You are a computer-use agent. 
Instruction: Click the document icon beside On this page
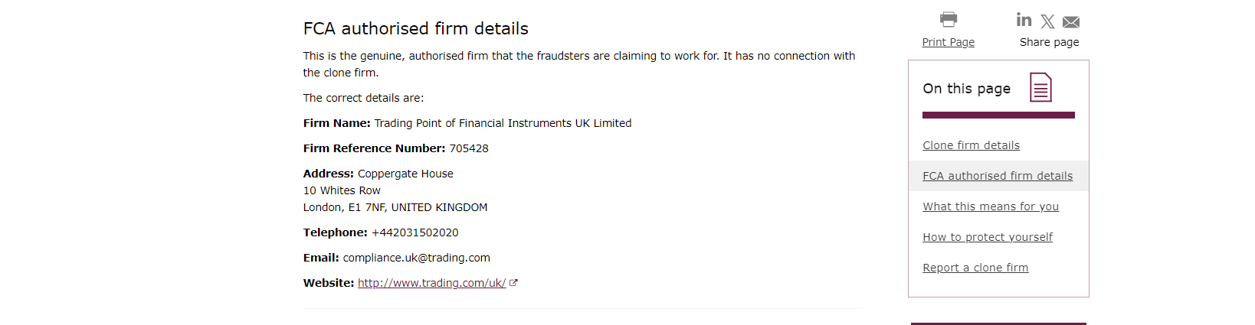tap(1040, 88)
